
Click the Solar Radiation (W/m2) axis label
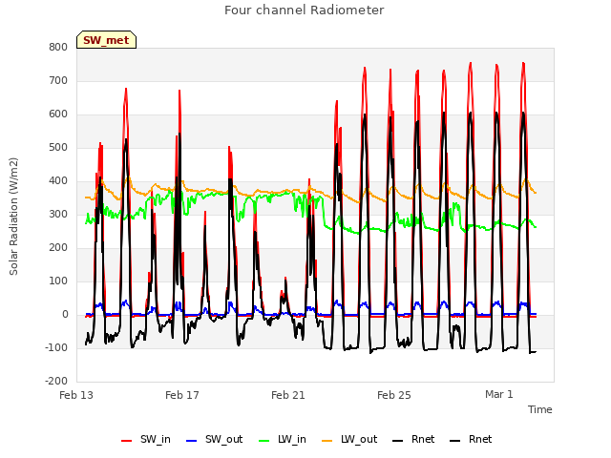pyautogui.click(x=13, y=217)
